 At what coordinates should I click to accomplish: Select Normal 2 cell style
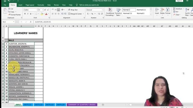[129, 10]
